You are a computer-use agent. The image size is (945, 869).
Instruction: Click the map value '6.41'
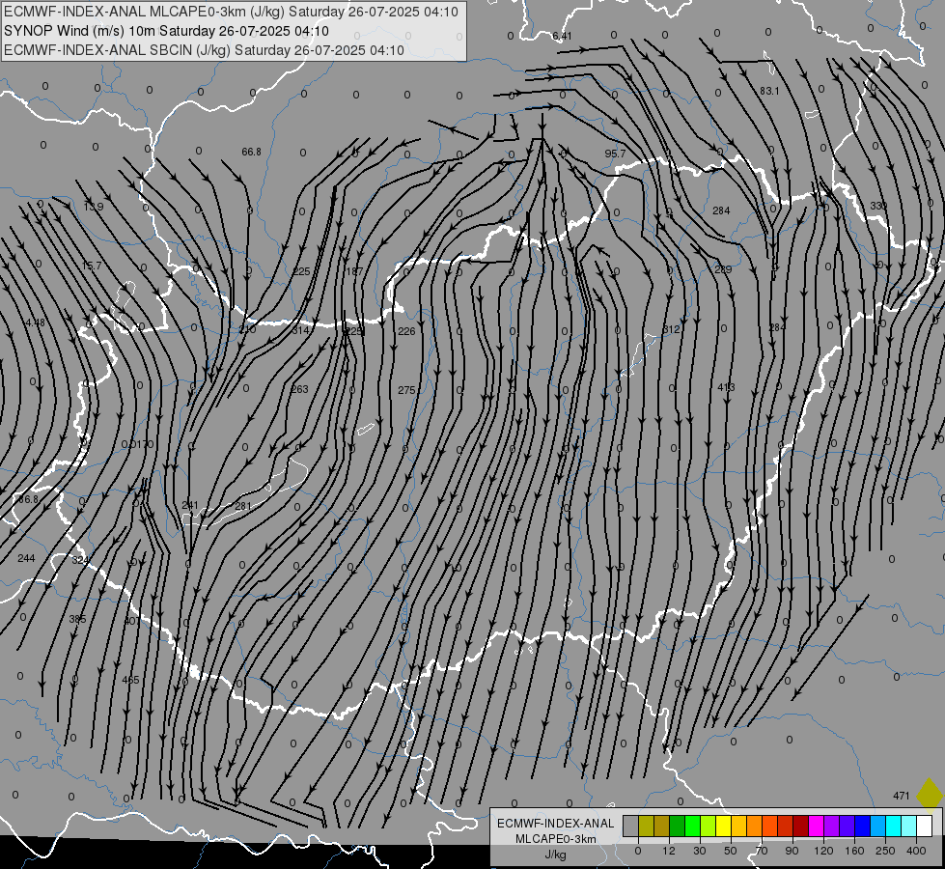pyautogui.click(x=562, y=36)
